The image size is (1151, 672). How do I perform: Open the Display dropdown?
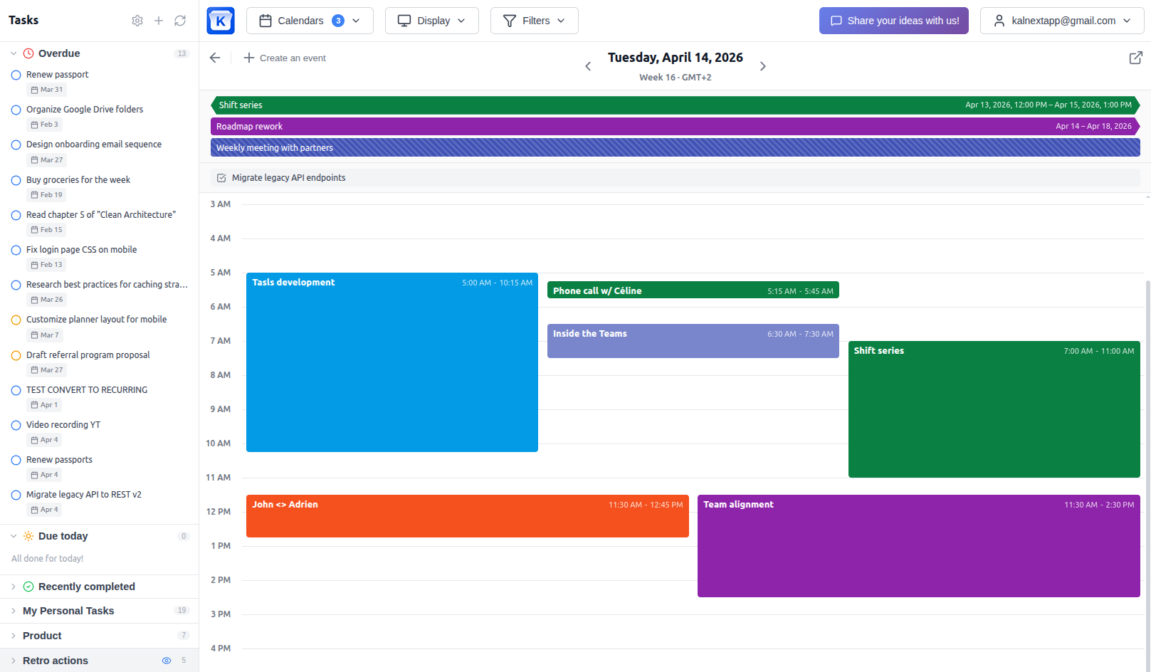(x=431, y=21)
